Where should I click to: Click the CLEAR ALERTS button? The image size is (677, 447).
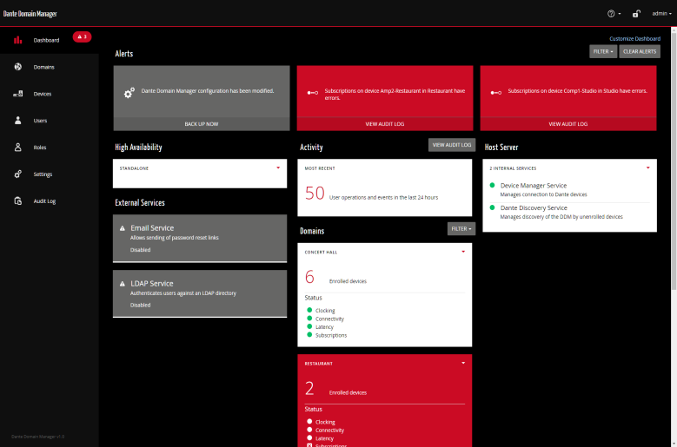click(x=640, y=51)
